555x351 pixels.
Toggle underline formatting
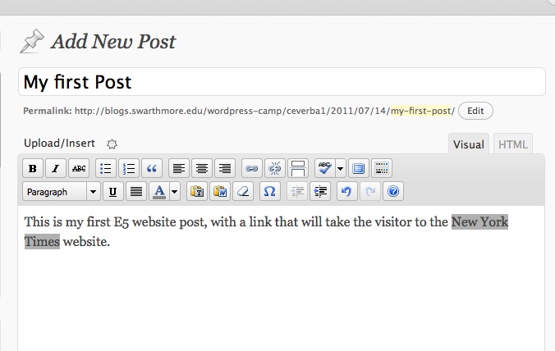[x=113, y=192]
